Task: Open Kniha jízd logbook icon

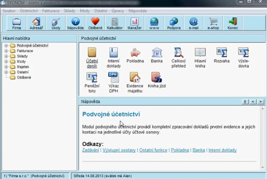Action: pyautogui.click(x=157, y=80)
